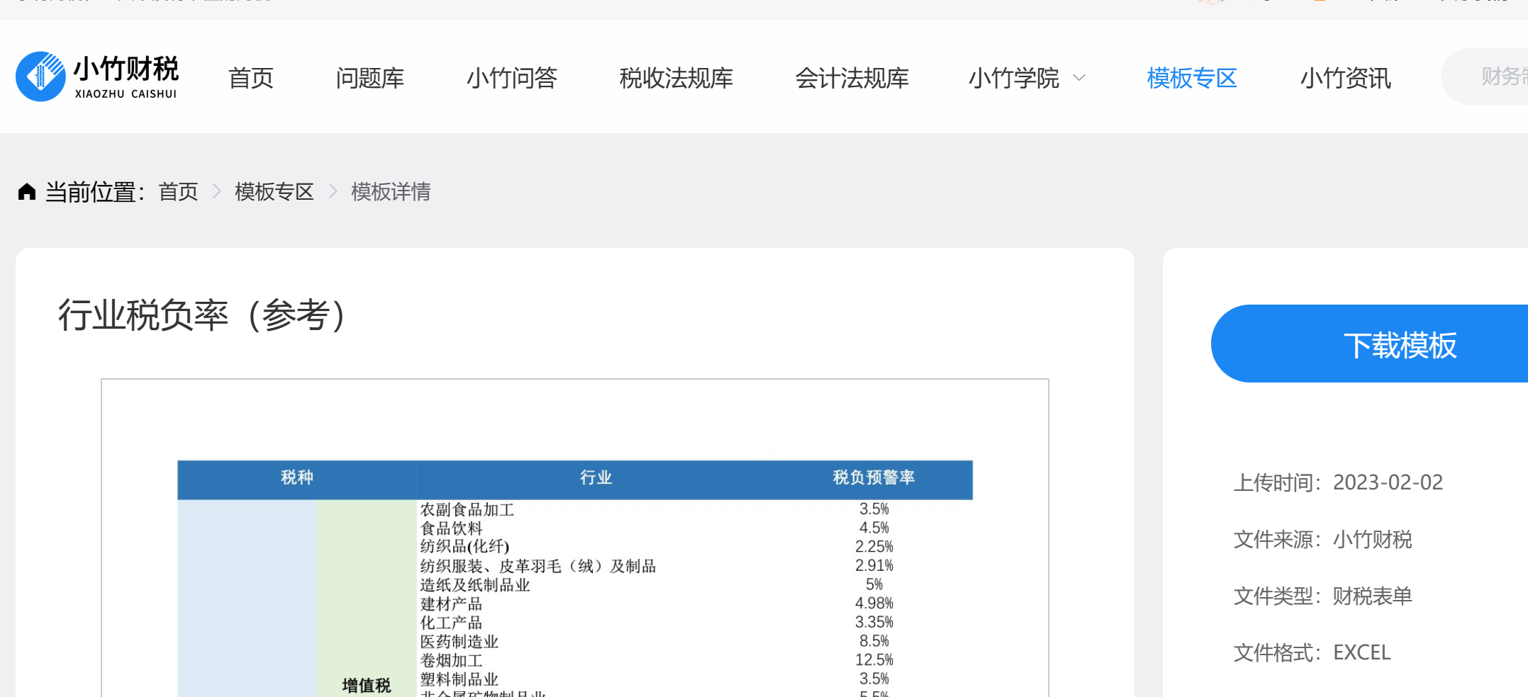Navigate to 会计法规库
The width and height of the screenshot is (1528, 697).
852,78
